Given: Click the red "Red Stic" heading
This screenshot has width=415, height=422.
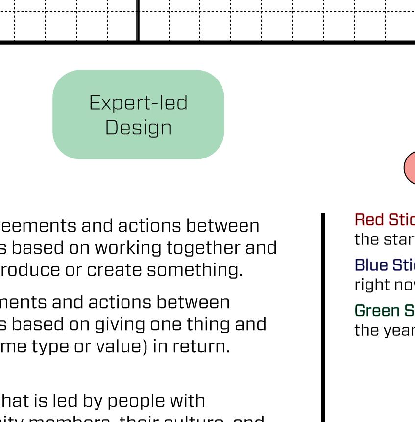Looking at the screenshot, I should click(384, 220).
